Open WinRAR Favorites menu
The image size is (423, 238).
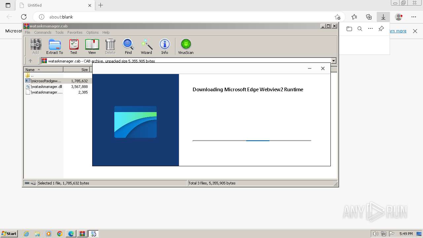click(x=75, y=32)
